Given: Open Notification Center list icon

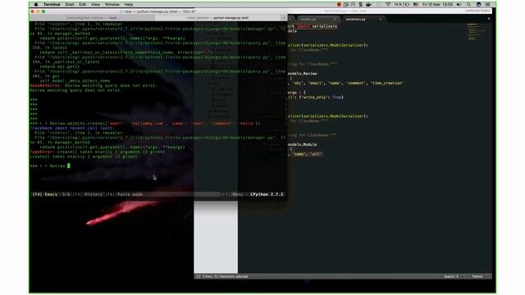Looking at the screenshot, I should coord(488,5).
